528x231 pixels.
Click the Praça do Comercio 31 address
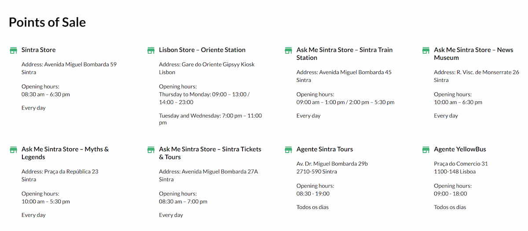coord(461,164)
